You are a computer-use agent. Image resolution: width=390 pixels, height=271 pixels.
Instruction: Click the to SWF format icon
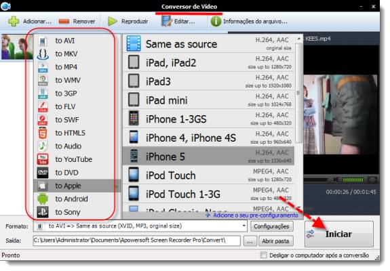click(43, 120)
